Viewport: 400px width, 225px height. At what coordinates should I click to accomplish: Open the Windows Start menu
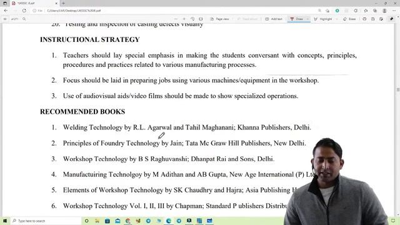[x=5, y=221]
